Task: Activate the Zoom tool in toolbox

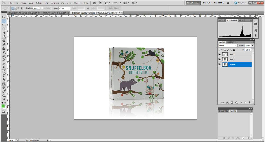Action: pyautogui.click(x=4, y=99)
